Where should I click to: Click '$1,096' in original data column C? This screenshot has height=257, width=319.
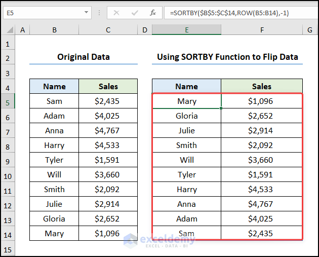(108, 233)
